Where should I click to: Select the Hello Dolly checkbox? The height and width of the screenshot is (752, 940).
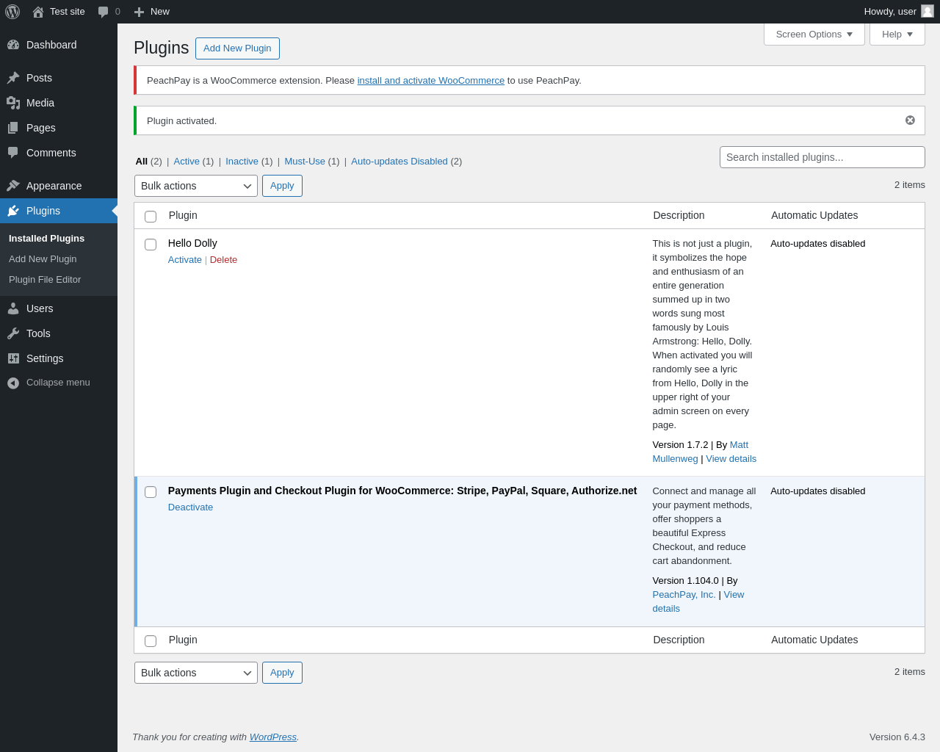(x=151, y=245)
